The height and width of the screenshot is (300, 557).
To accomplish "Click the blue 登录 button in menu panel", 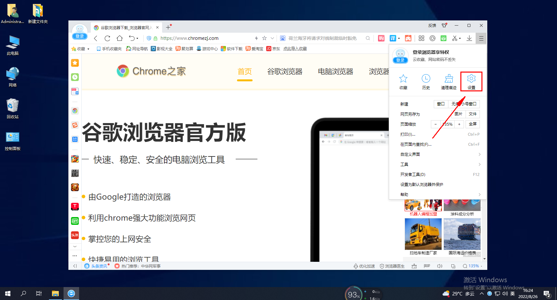I will click(400, 60).
